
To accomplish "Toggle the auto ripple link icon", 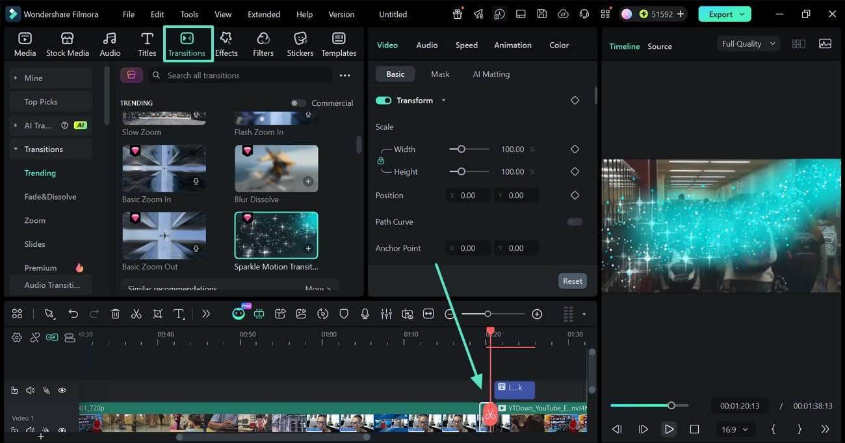I will click(52, 337).
